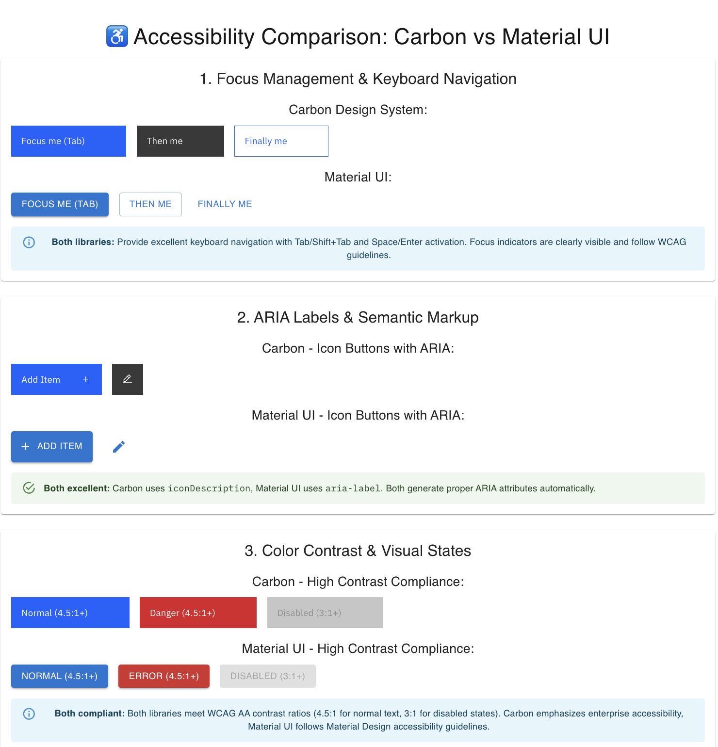Click the red 'Danger (4.5:1+)' Carbon button
The image size is (718, 747).
point(197,613)
